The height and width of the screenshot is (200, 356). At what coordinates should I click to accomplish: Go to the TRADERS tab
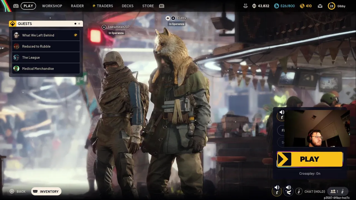coord(105,6)
